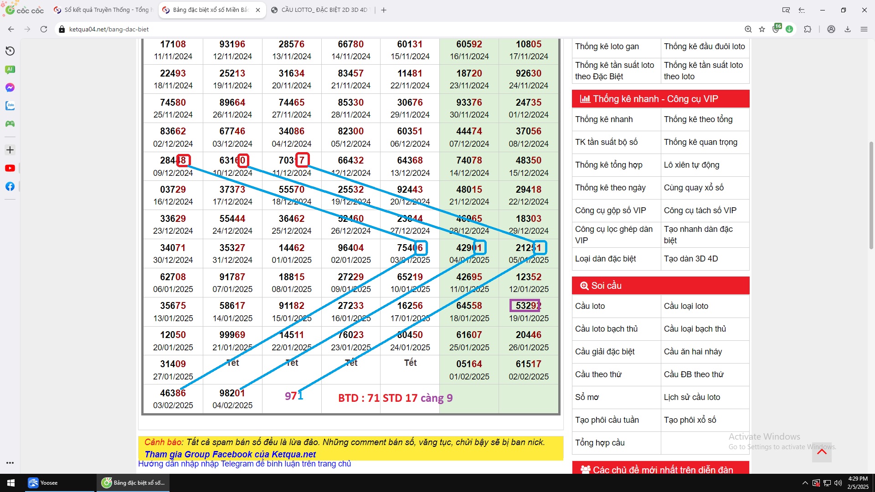Add a new sidebar app
Screen dimensions: 875x492
pos(10,150)
